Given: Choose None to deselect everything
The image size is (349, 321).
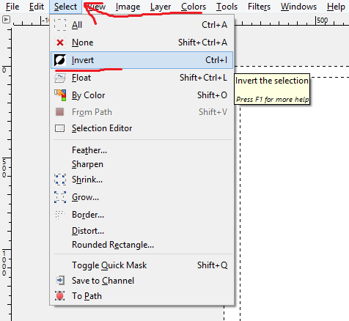Looking at the screenshot, I should click(x=142, y=43).
